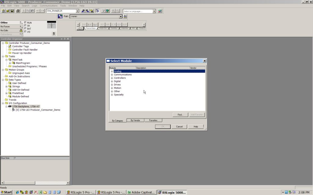The height and width of the screenshot is (195, 313).
Task: Select the Controller Fault Handler tree item
Action: 25,50
